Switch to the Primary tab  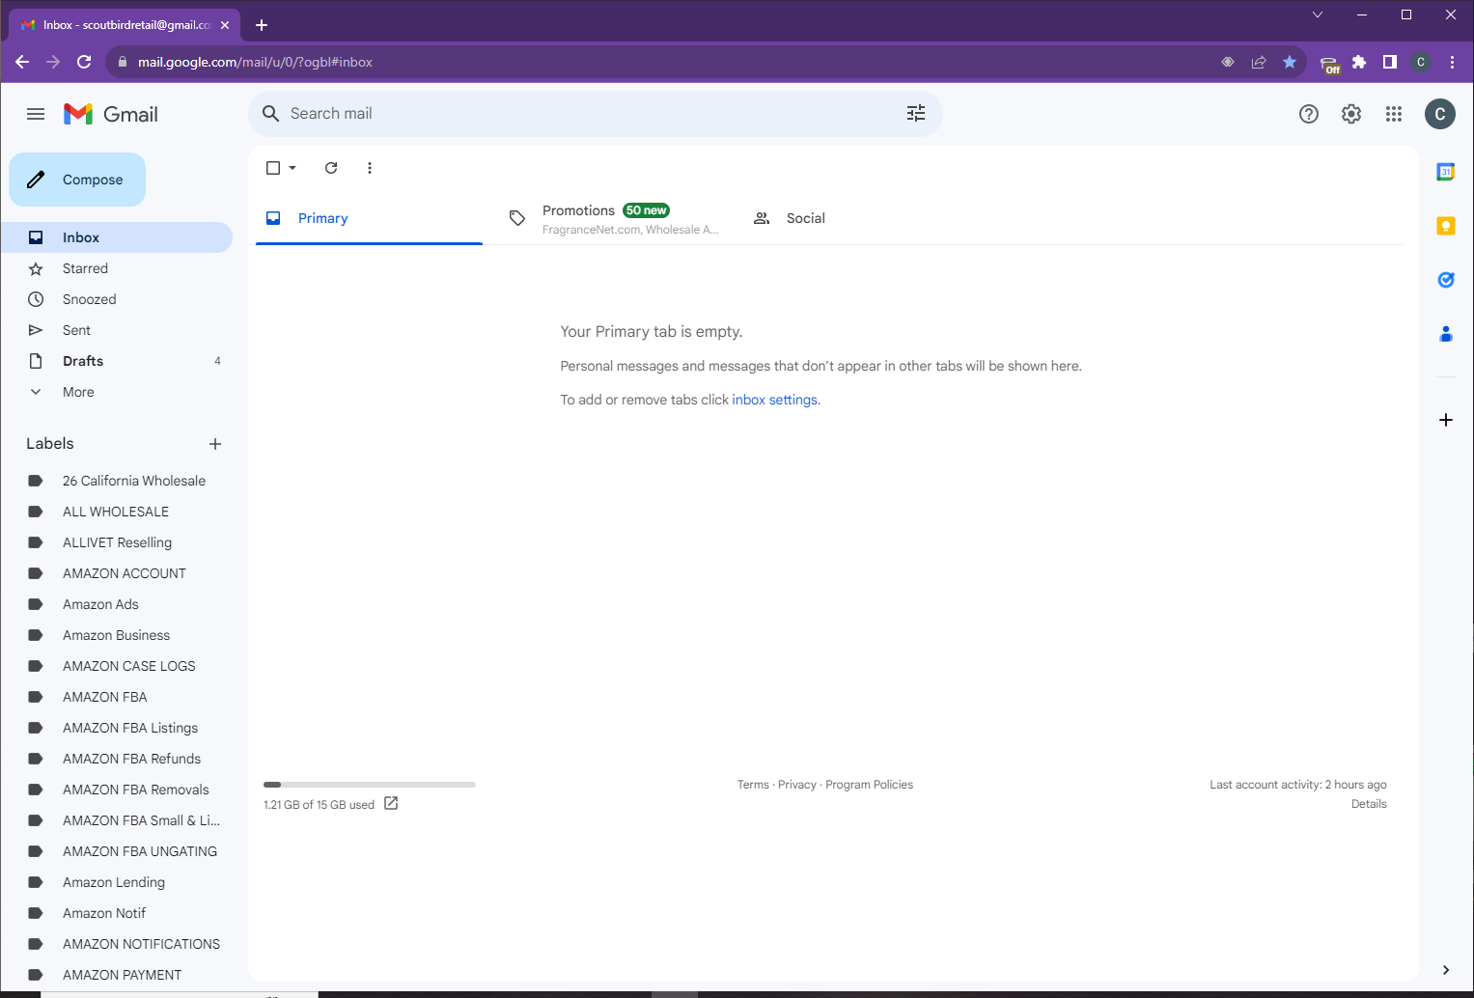[x=369, y=218]
